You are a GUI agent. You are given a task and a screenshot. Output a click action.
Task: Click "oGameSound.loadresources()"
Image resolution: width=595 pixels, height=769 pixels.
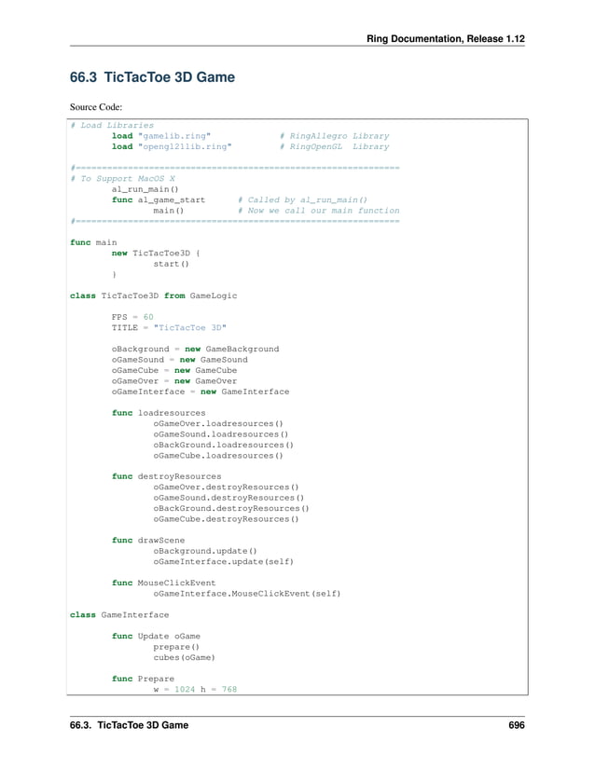(x=221, y=434)
